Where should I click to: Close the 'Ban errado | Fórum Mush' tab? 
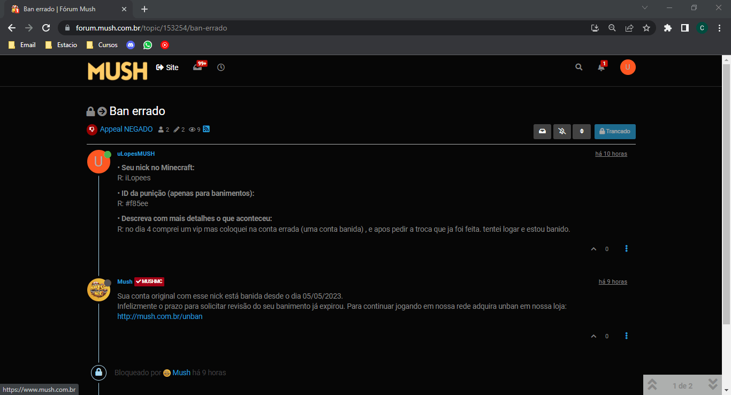(x=124, y=9)
